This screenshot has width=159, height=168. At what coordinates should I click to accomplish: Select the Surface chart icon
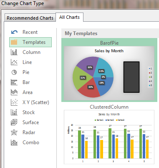point(14,122)
